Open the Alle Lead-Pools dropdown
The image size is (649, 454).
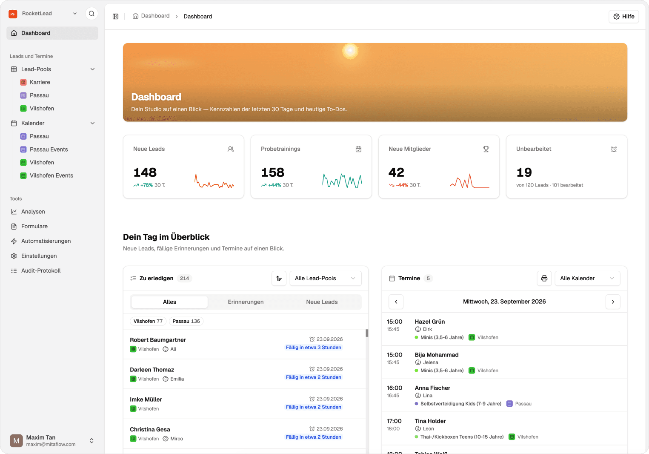tap(326, 279)
